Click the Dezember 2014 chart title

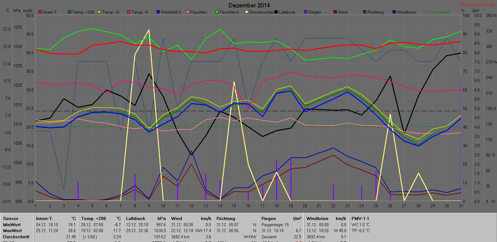pyautogui.click(x=249, y=5)
